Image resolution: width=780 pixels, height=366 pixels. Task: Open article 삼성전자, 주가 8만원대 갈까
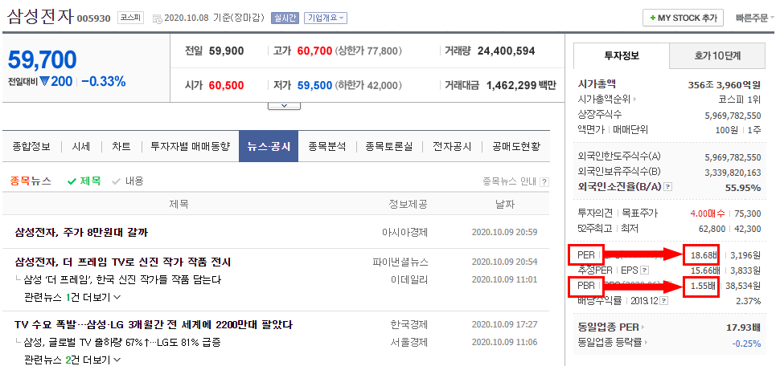click(81, 232)
